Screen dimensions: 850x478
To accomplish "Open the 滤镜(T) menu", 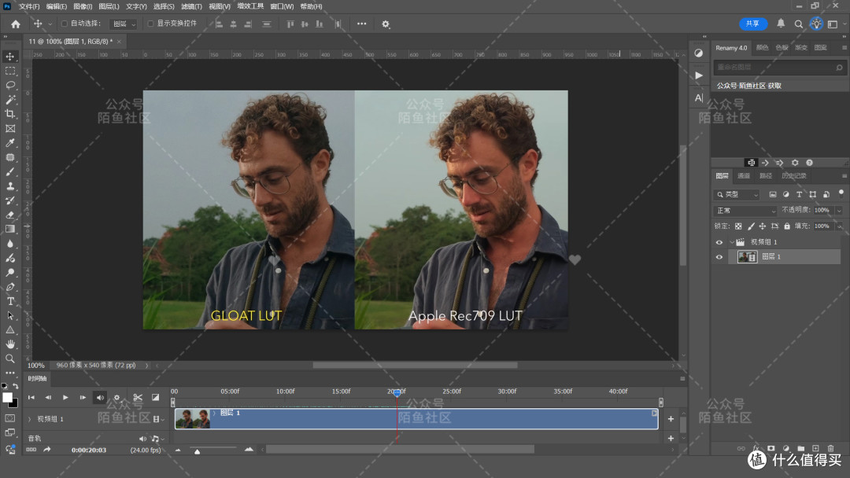I will tap(191, 6).
